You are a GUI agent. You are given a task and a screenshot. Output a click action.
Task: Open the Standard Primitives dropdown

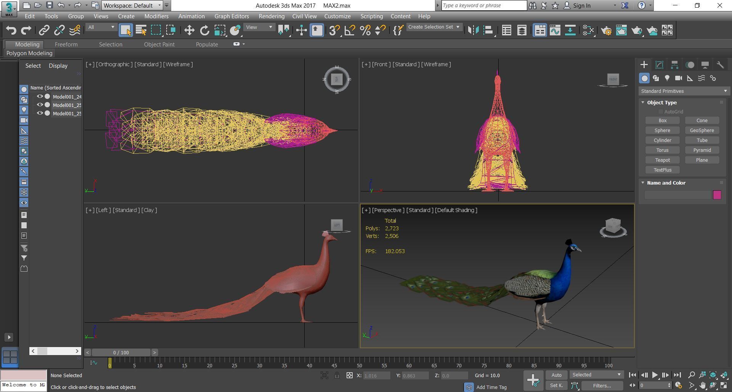pyautogui.click(x=684, y=91)
